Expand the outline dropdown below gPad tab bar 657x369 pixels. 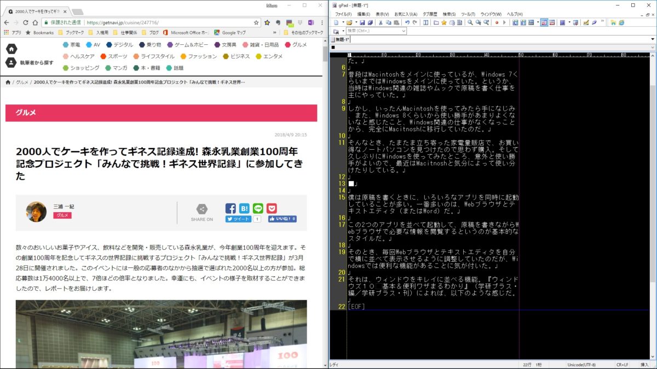coord(652,48)
